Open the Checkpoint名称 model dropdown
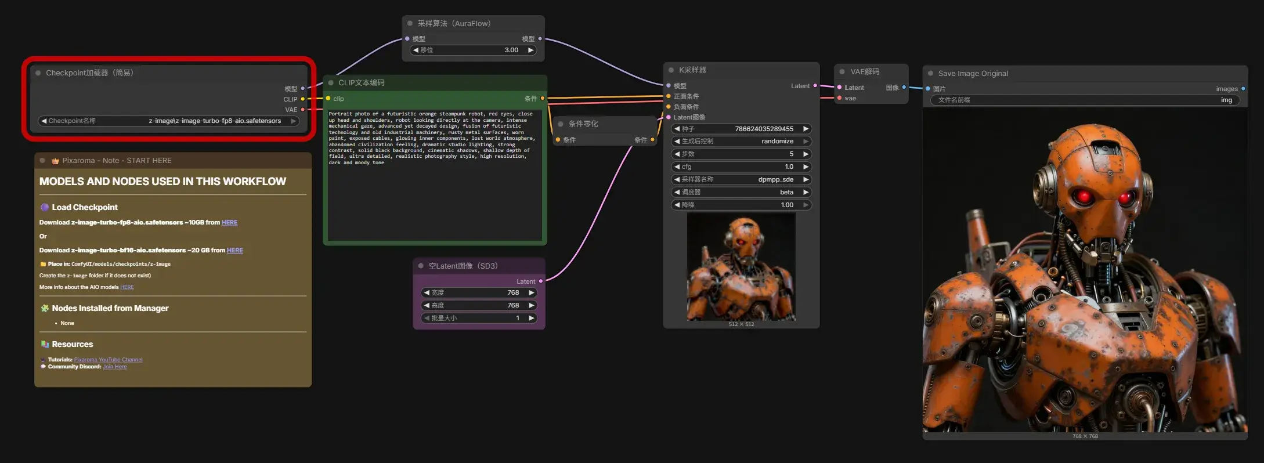Image resolution: width=1264 pixels, height=463 pixels. pyautogui.click(x=168, y=121)
